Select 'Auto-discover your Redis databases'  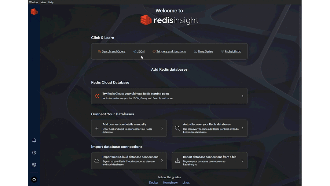pos(209,128)
